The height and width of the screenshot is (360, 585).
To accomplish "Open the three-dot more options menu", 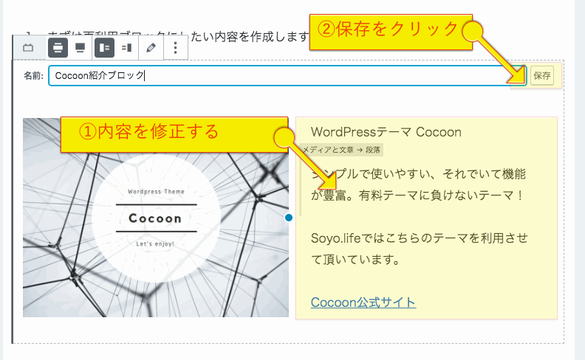I will click(x=175, y=48).
